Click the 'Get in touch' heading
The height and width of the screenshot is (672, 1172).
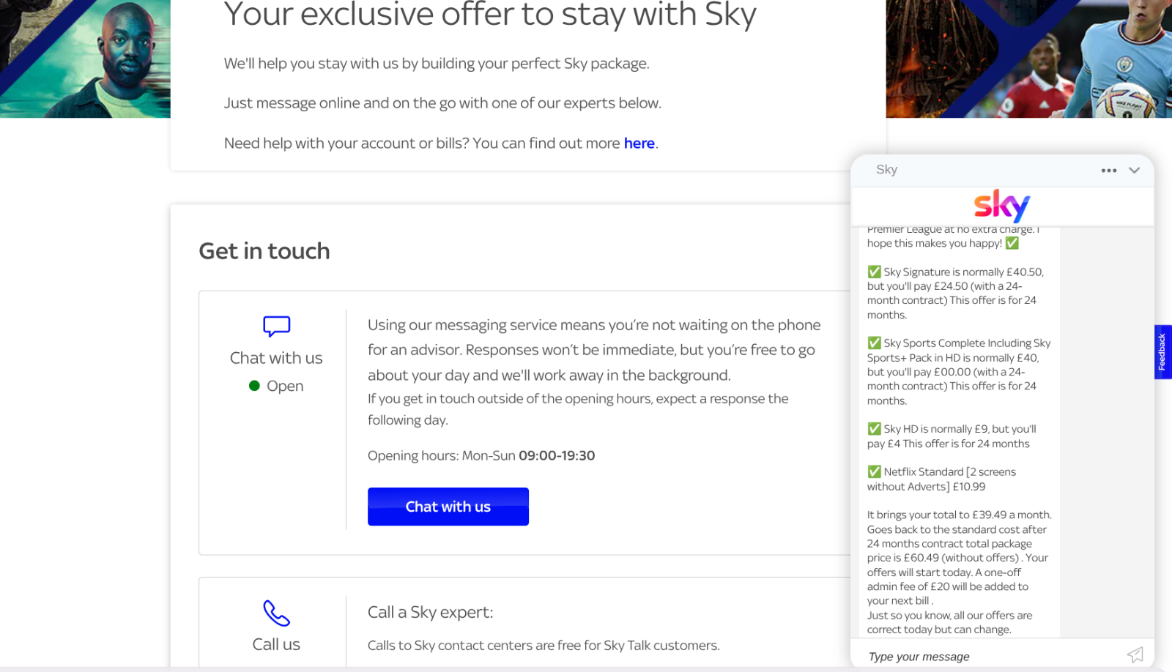pos(264,251)
